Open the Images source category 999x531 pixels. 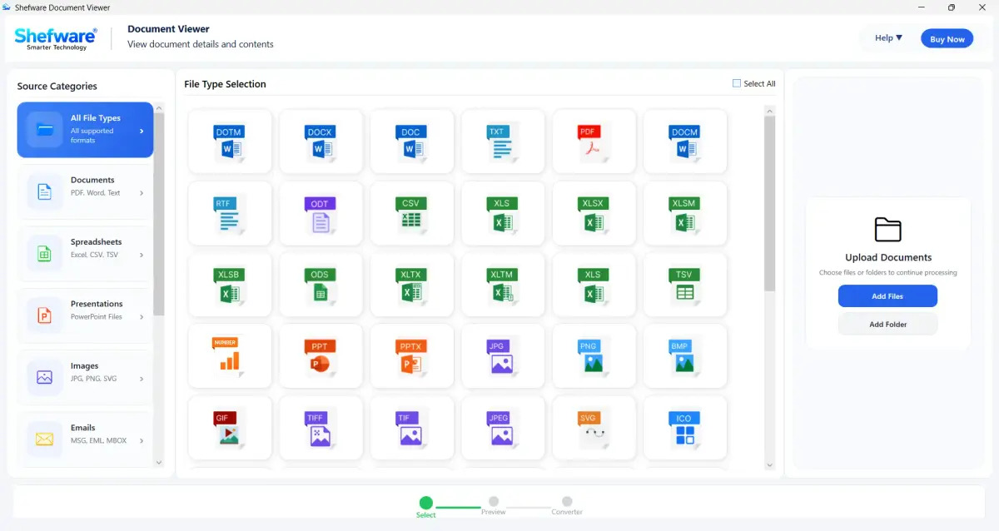click(85, 378)
